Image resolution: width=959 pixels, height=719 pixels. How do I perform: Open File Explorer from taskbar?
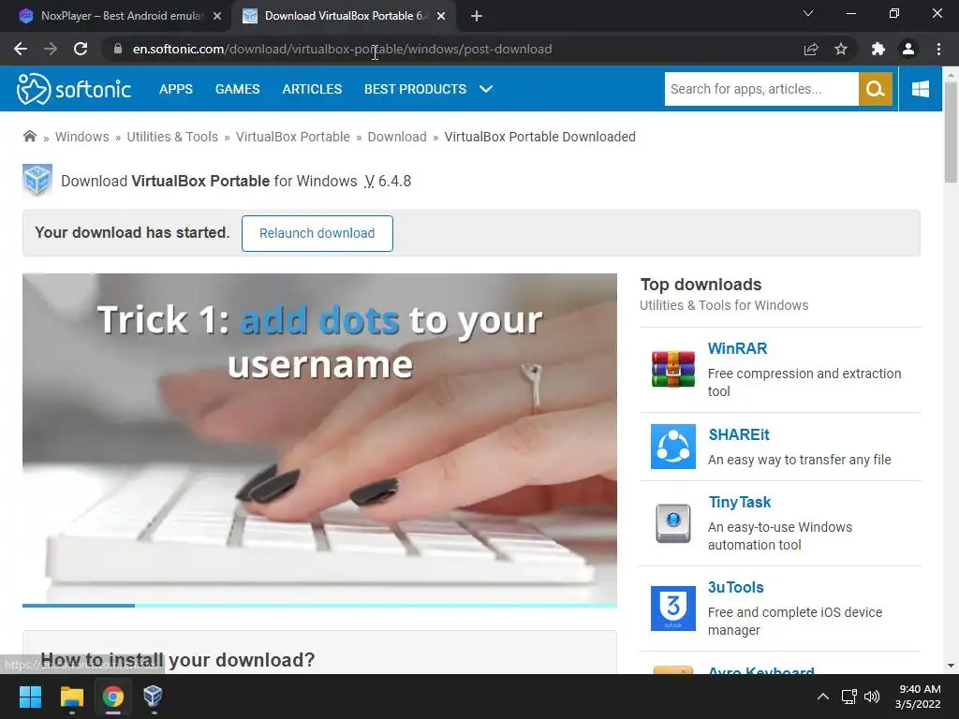71,697
